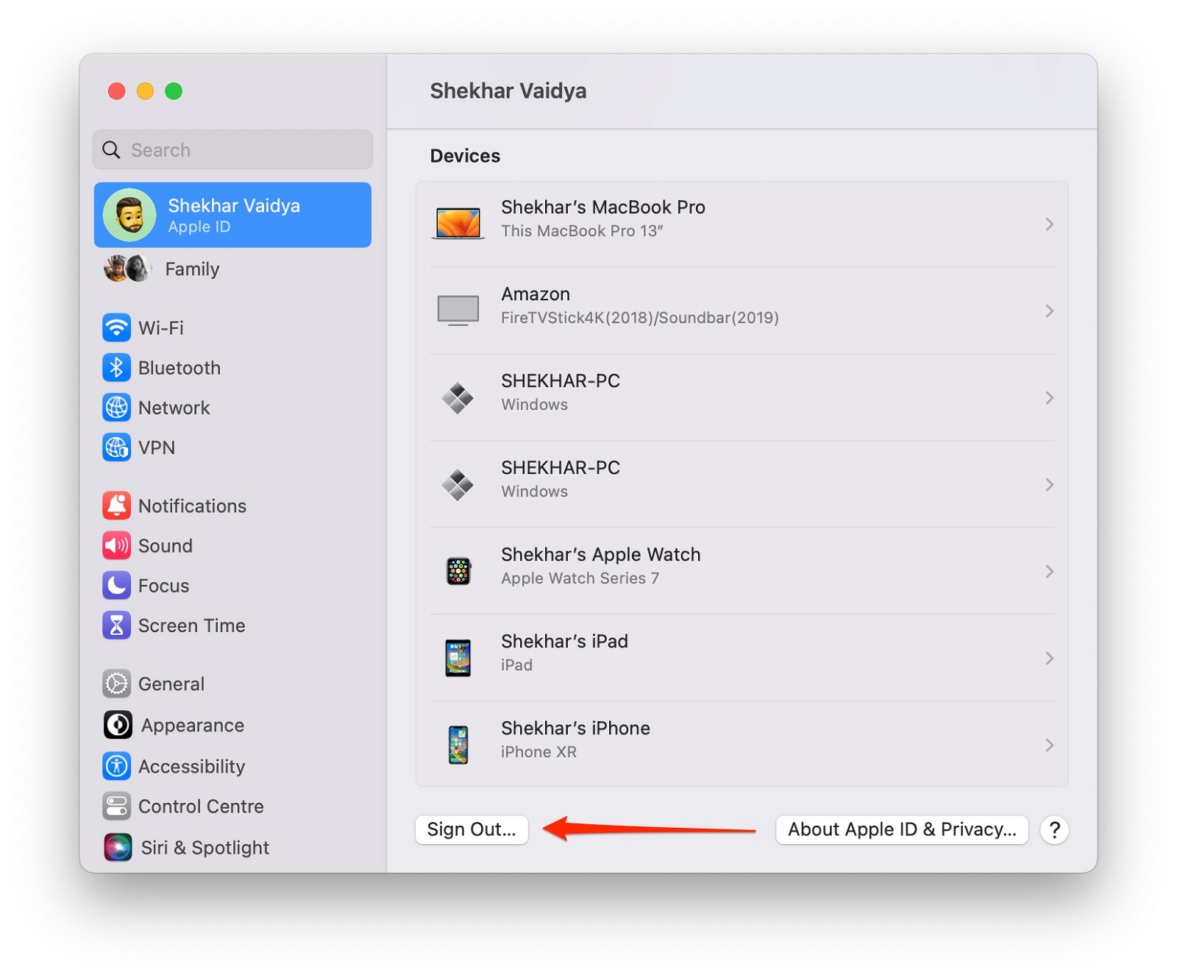The width and height of the screenshot is (1177, 978).
Task: Click Shekhar Vaidya's profile avatar
Action: point(129,215)
